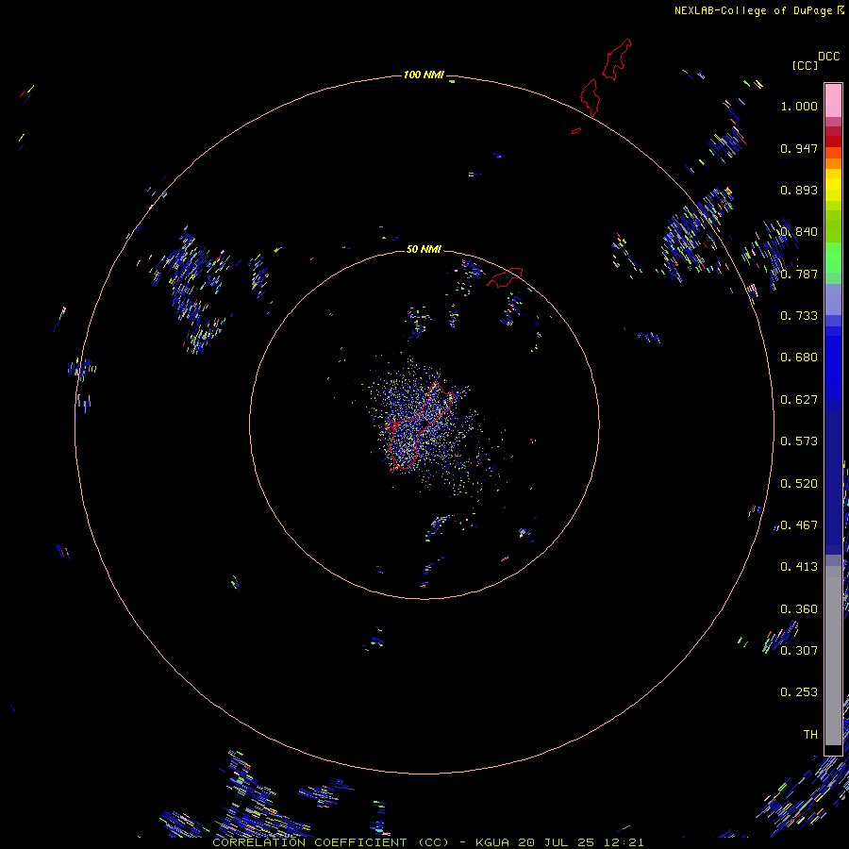Click the 0.520 value on the scale
Screen dimensions: 849x849
pyautogui.click(x=799, y=484)
